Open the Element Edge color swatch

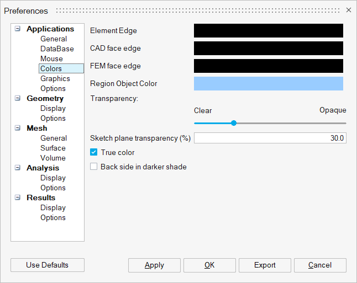269,31
